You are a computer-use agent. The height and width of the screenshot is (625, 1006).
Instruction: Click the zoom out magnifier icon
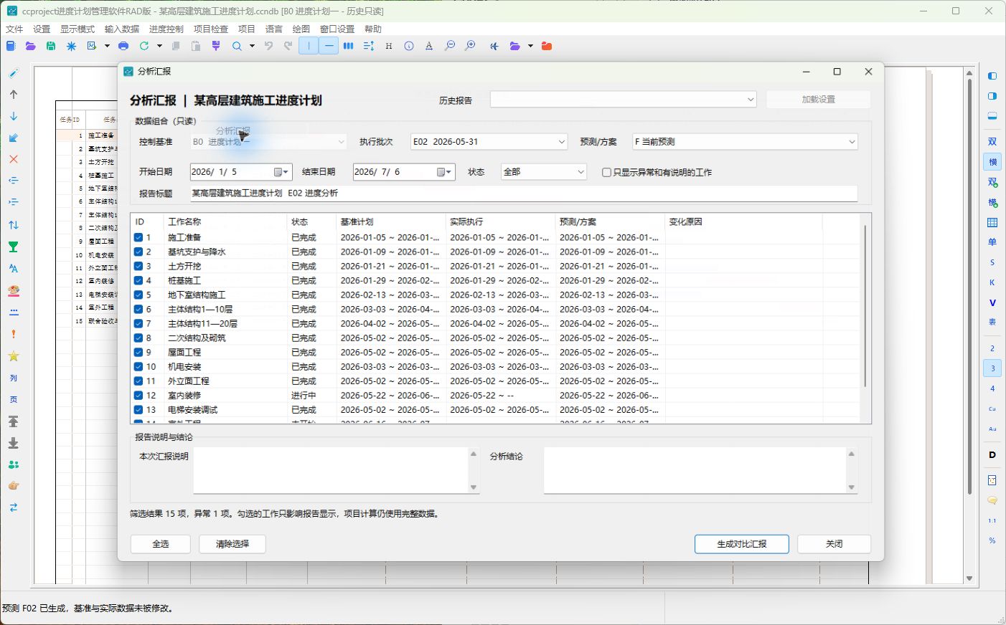450,46
